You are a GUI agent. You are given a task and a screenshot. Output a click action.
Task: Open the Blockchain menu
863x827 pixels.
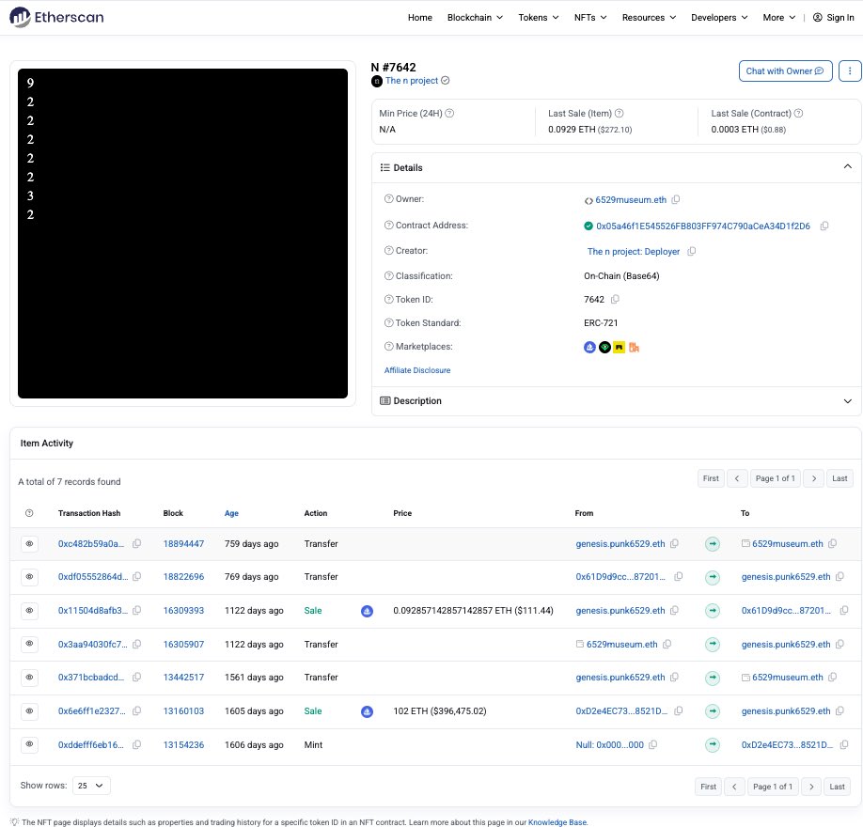(475, 17)
